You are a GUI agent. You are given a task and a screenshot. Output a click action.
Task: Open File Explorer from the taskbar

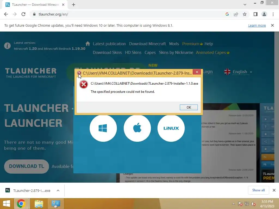coord(39,204)
